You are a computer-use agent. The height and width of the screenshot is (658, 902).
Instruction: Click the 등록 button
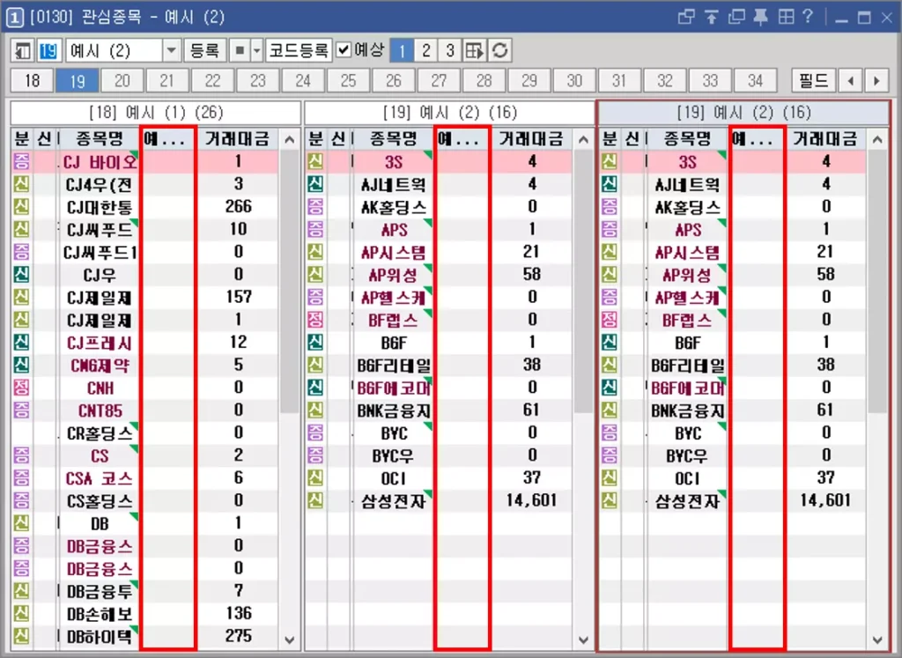tap(204, 50)
